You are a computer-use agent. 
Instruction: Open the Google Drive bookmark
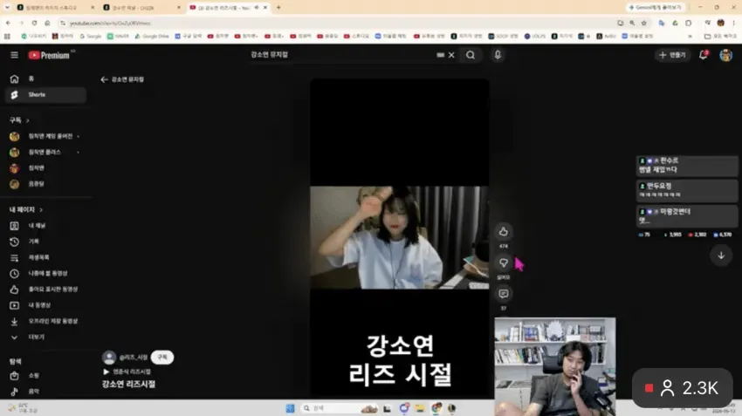coord(152,36)
